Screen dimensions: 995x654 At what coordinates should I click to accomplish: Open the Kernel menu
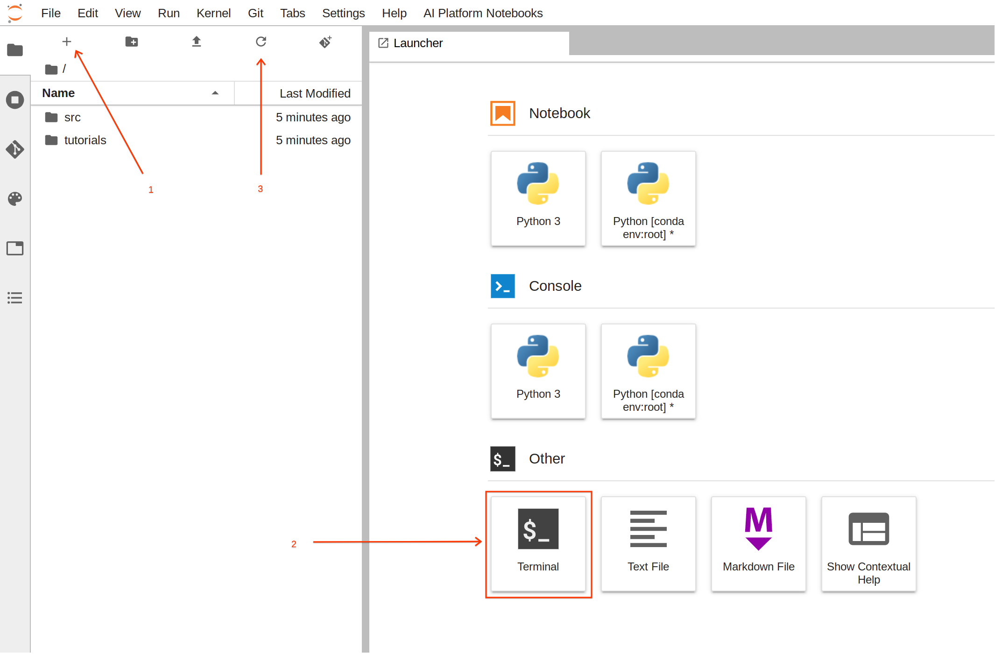pyautogui.click(x=213, y=13)
